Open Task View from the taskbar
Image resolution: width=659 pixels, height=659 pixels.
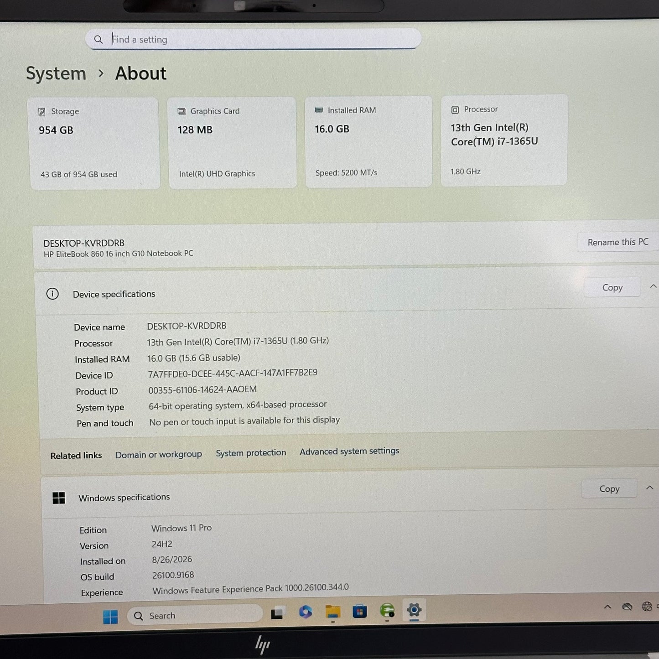(277, 614)
